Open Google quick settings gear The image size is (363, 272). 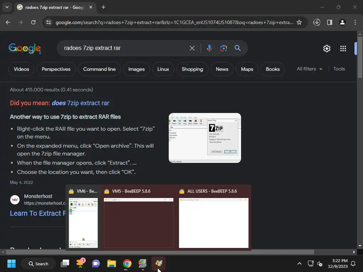(x=326, y=49)
